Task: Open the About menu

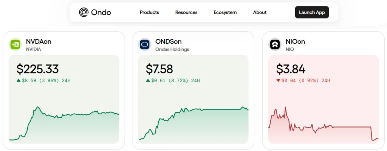Action: coord(260,12)
